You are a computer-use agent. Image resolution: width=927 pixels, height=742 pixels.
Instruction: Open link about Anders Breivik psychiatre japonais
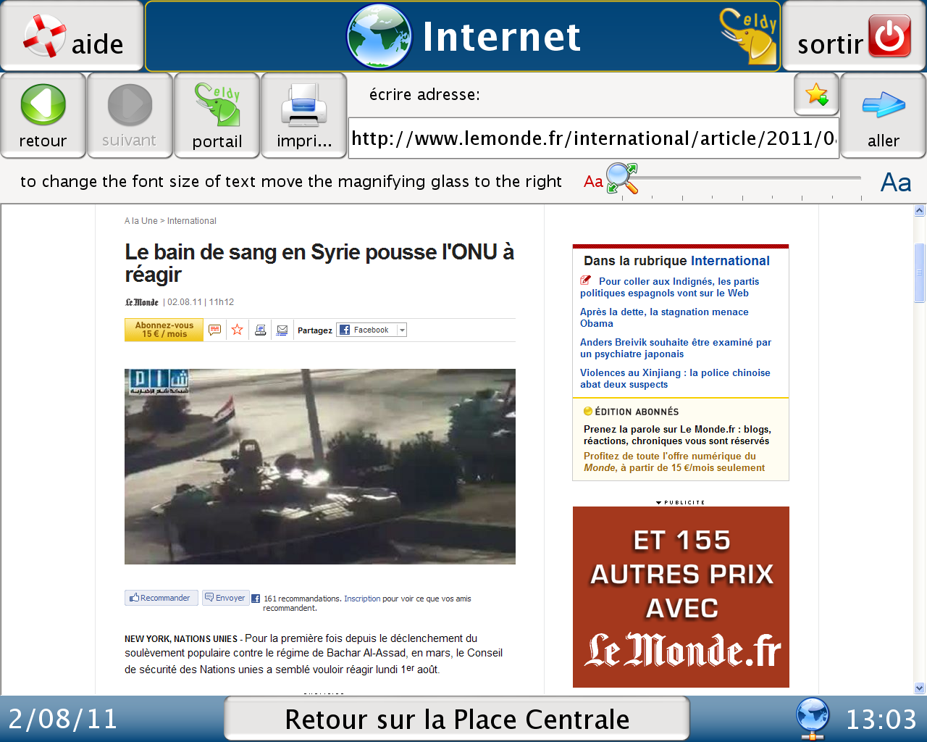(675, 348)
